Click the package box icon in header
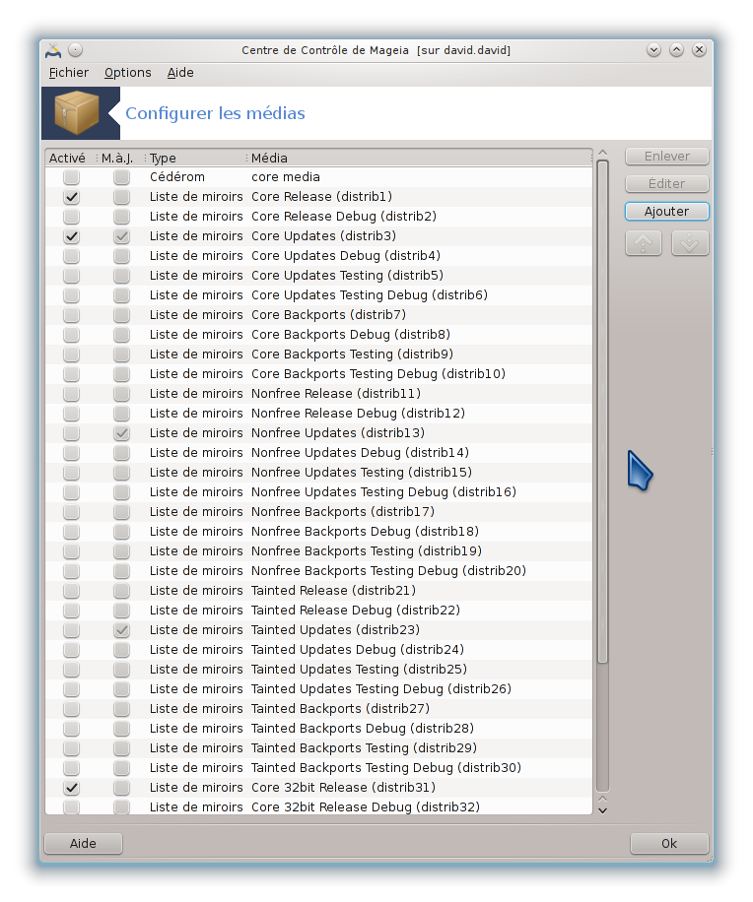The width and height of the screenshot is (753, 902). click(76, 112)
